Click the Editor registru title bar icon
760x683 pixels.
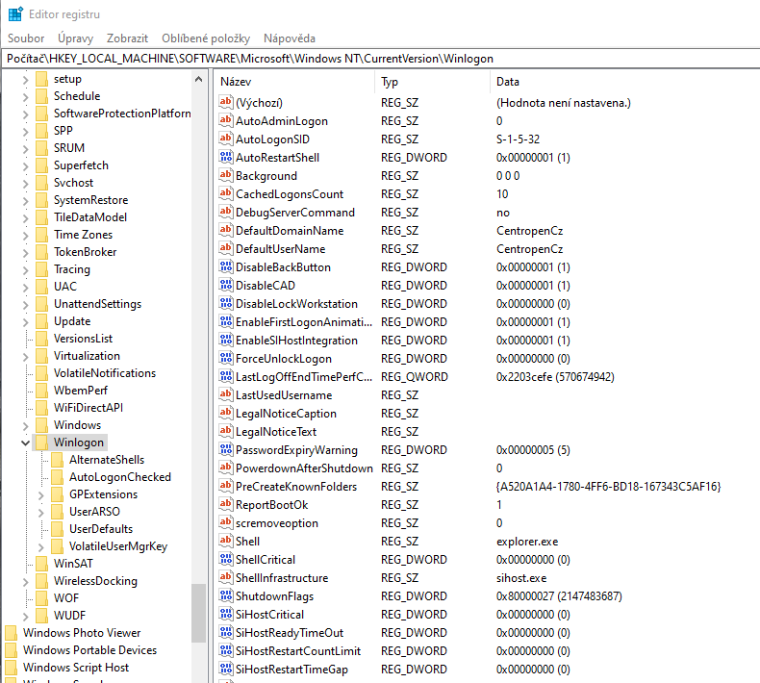tap(15, 14)
